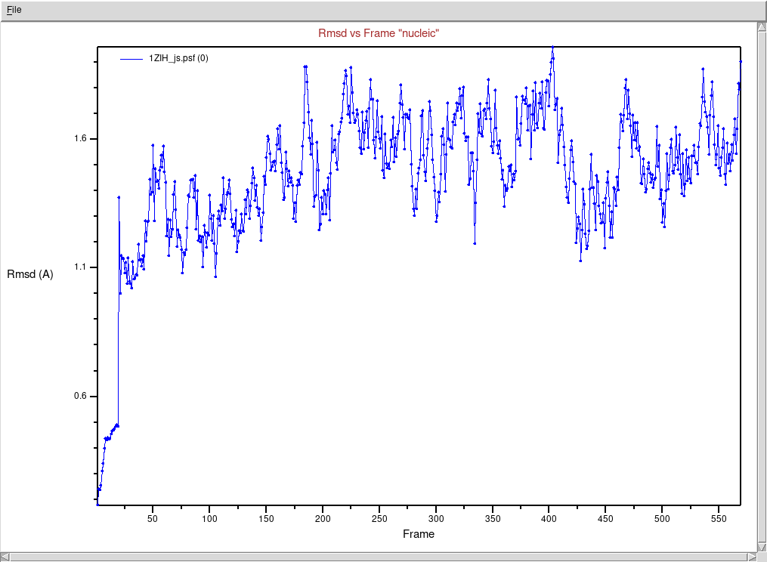Click the x-axis tick label 50
Screen dimensions: 767x562
tap(153, 518)
